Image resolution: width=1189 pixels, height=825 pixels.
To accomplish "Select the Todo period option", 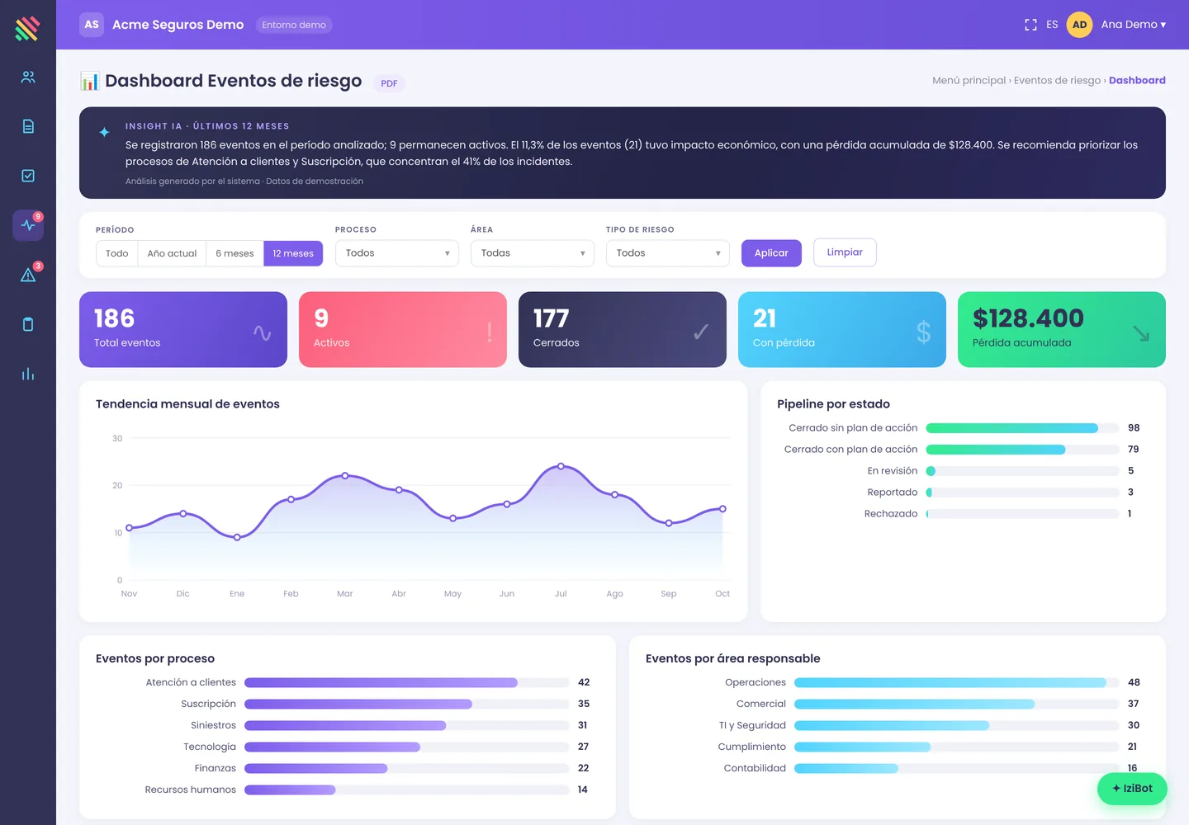I will click(x=117, y=253).
